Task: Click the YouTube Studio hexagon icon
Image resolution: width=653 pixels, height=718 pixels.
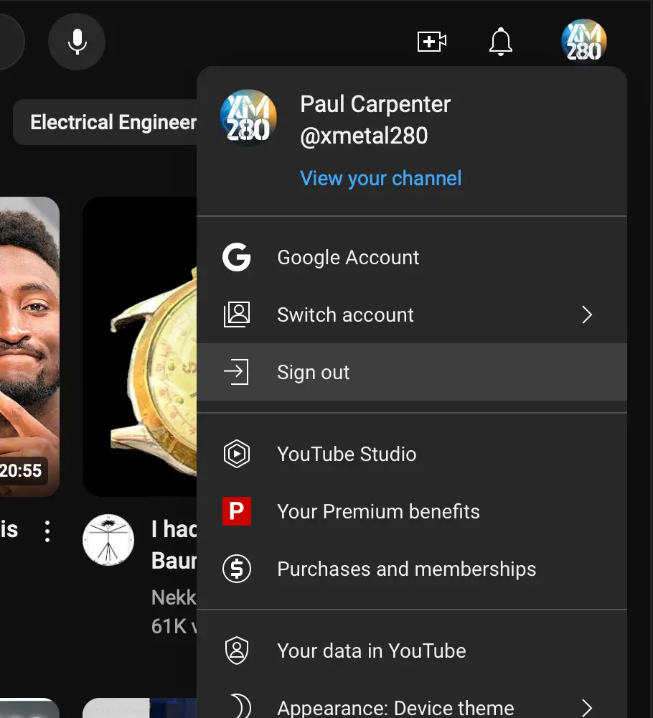Action: pyautogui.click(x=236, y=454)
